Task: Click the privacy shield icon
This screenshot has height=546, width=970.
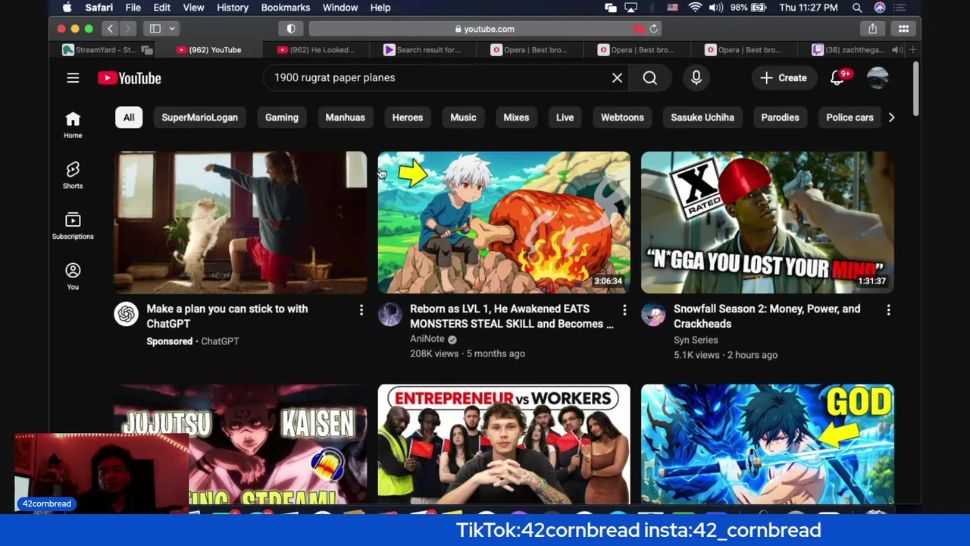Action: click(291, 29)
